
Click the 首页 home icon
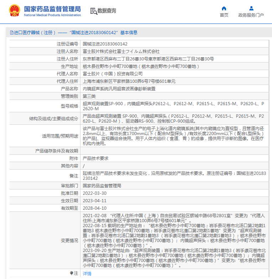point(224,9)
